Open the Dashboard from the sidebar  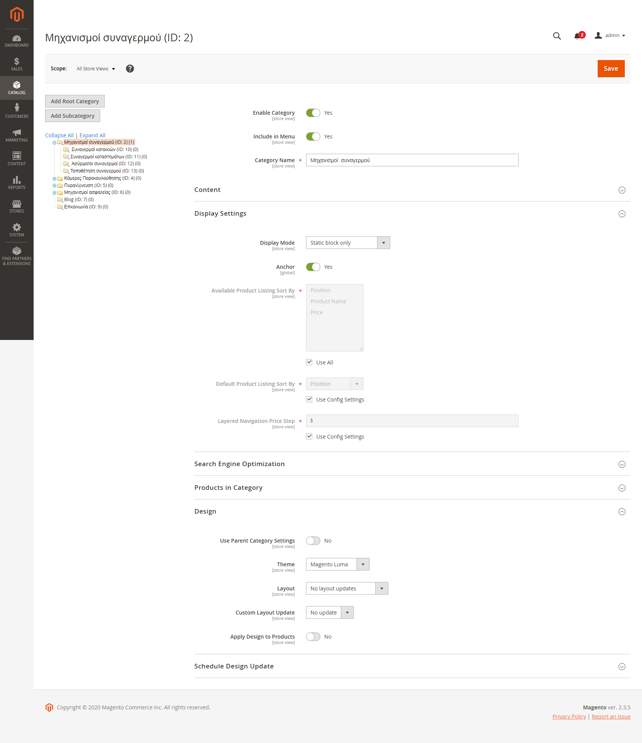[x=16, y=41]
